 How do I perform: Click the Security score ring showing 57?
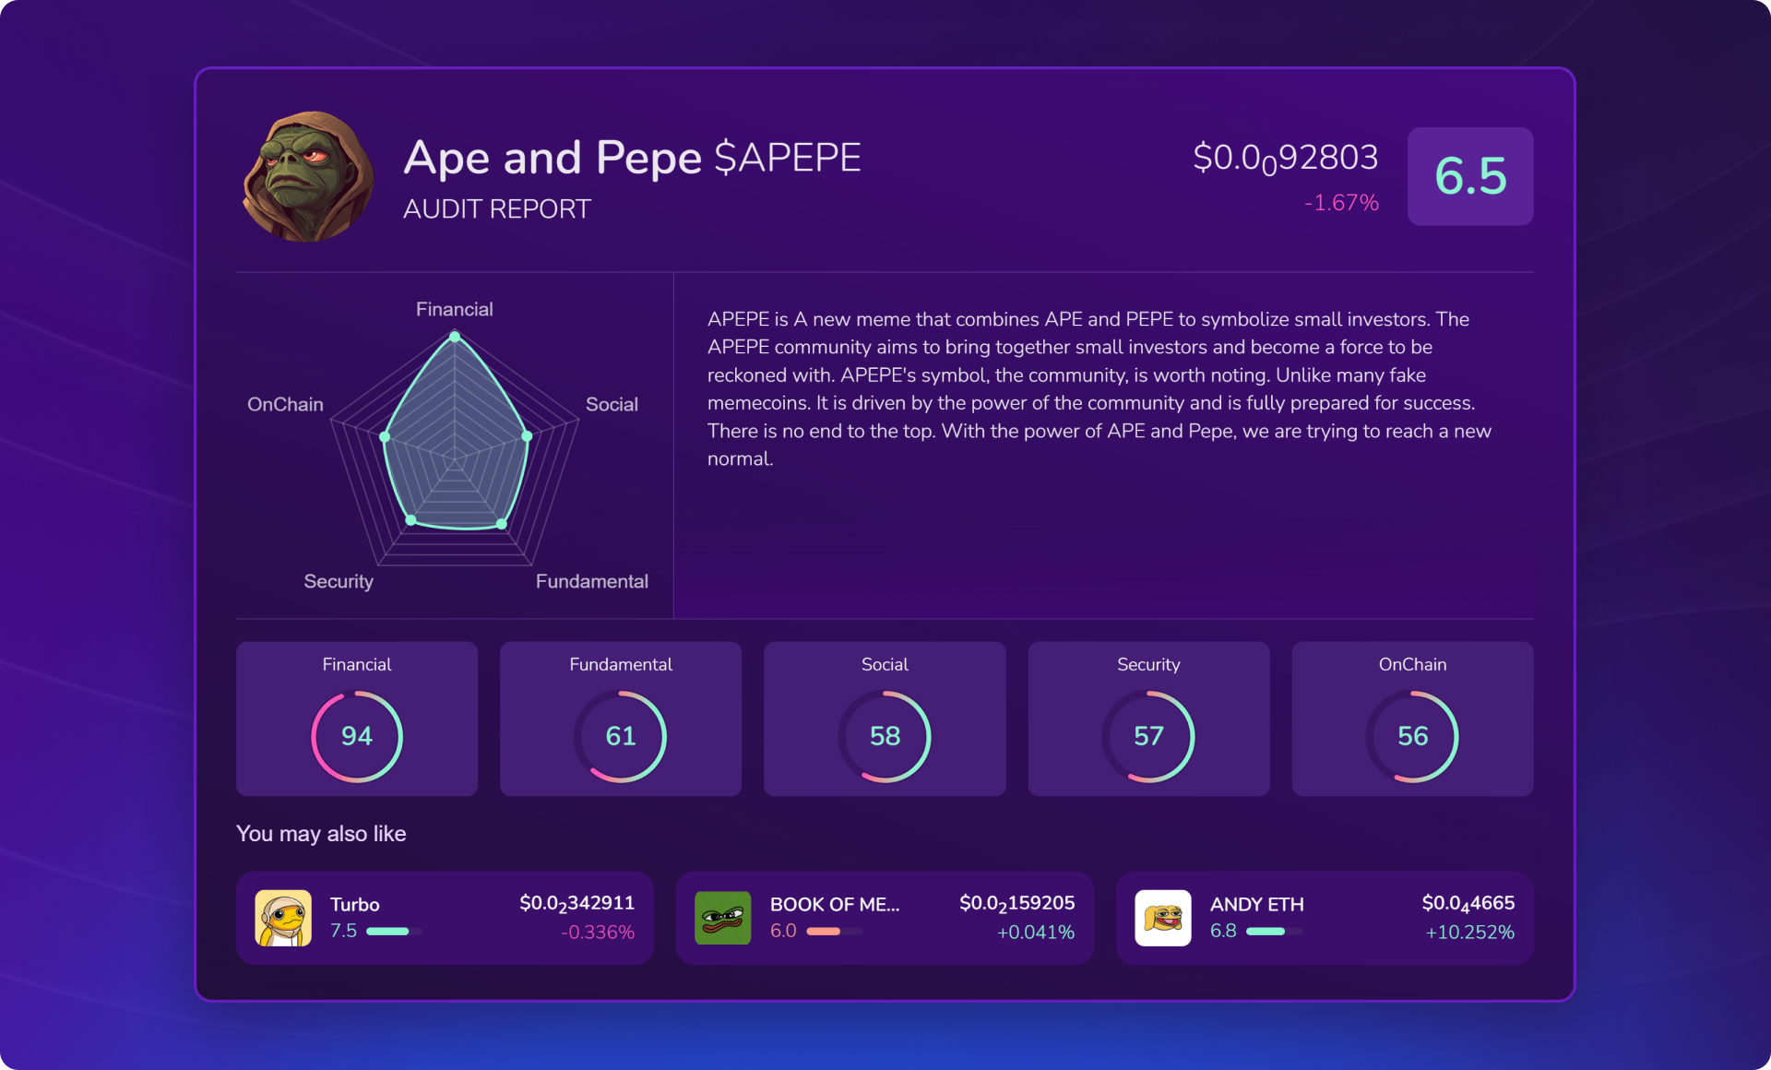tap(1148, 736)
